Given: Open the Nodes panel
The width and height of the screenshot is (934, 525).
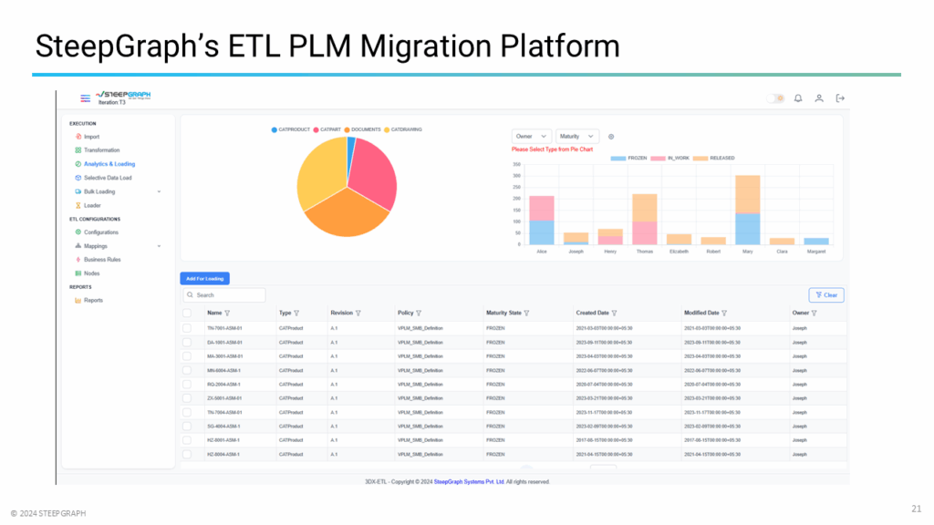Looking at the screenshot, I should [77, 272].
